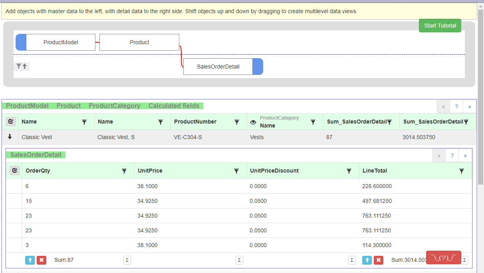
Task: Click the filter icon on LineTotal column
Action: click(x=462, y=171)
